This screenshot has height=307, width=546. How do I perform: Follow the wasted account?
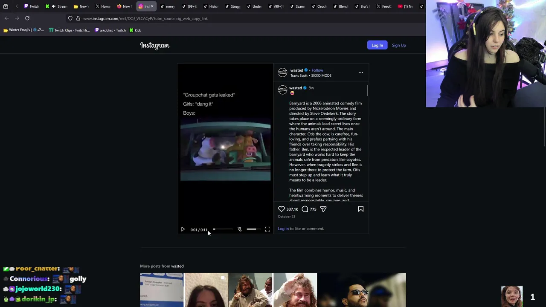pyautogui.click(x=317, y=70)
